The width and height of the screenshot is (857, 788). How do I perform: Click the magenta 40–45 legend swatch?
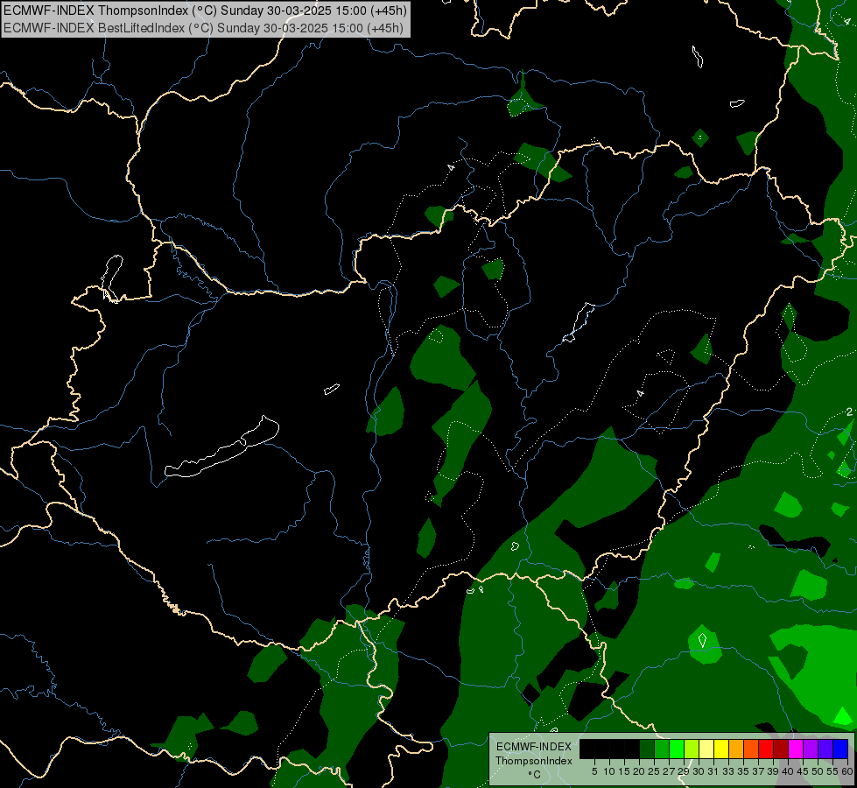tap(797, 749)
